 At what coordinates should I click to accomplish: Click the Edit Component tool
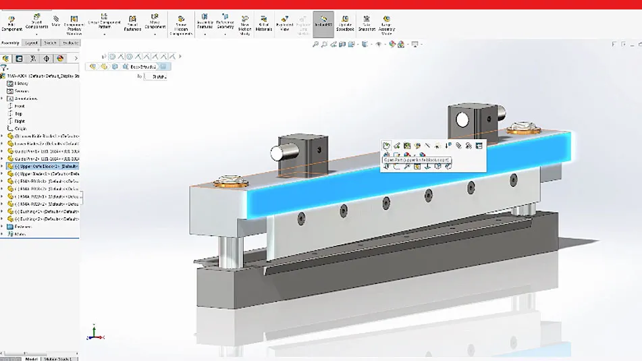11,24
